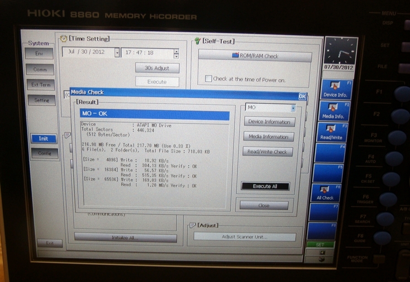Open the Ext Term tab
This screenshot has width=410, height=282.
41,85
